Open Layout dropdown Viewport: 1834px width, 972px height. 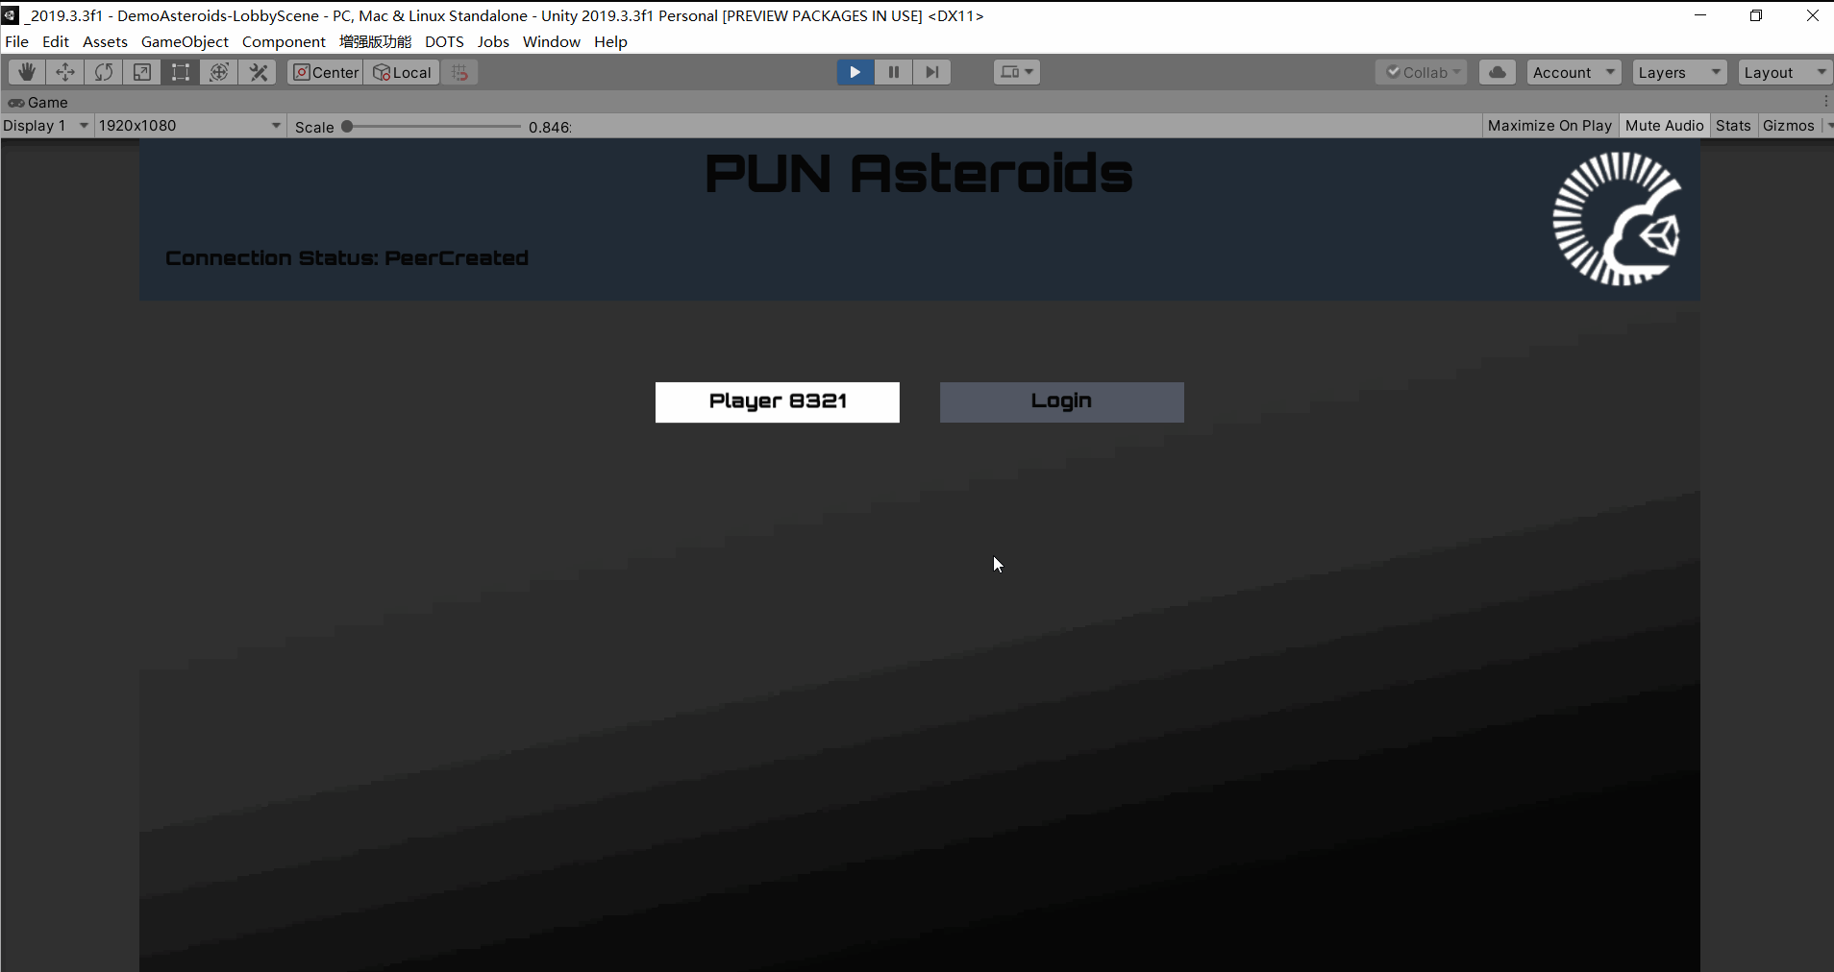(1785, 72)
